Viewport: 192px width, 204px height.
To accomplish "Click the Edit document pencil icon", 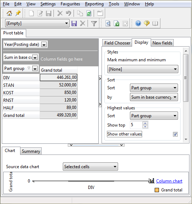I will pos(40,13).
